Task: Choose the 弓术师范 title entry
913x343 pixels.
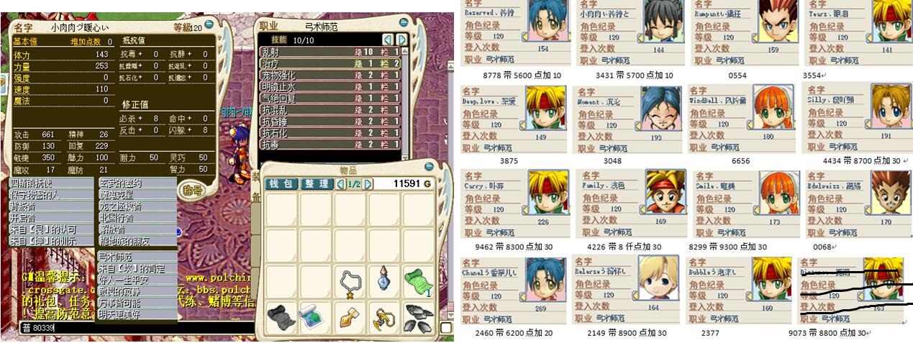Action: pos(137,257)
